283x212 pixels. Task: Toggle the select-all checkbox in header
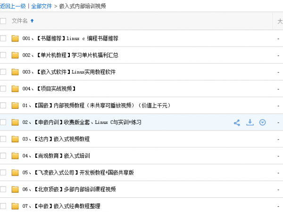(3, 21)
